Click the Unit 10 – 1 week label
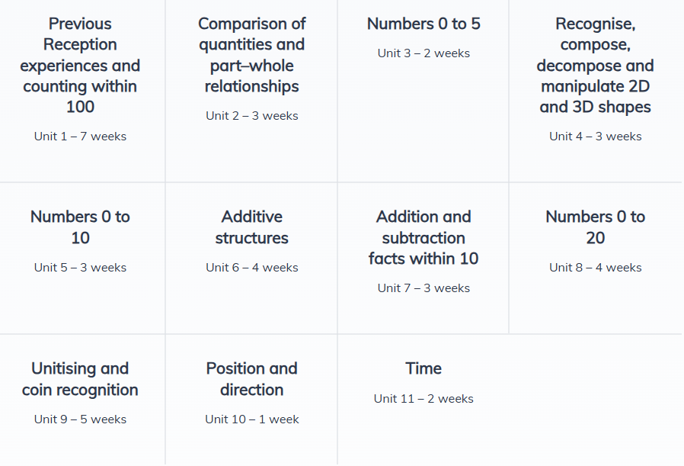 coord(251,419)
